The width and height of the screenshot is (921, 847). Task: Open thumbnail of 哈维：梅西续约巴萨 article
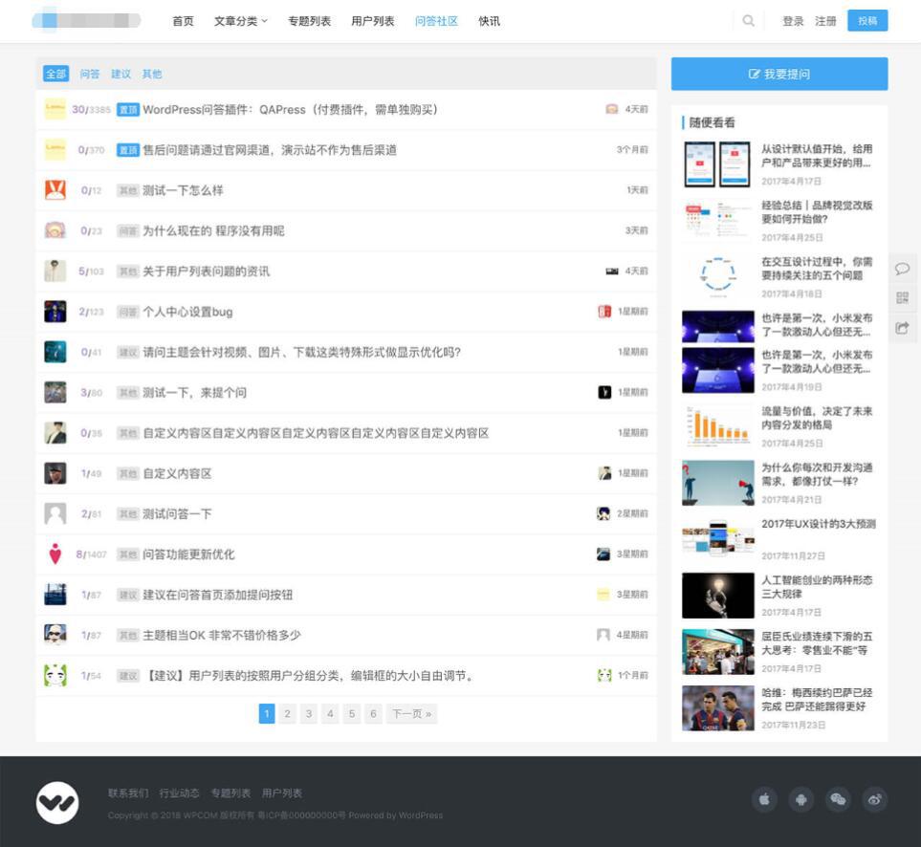[x=718, y=707]
